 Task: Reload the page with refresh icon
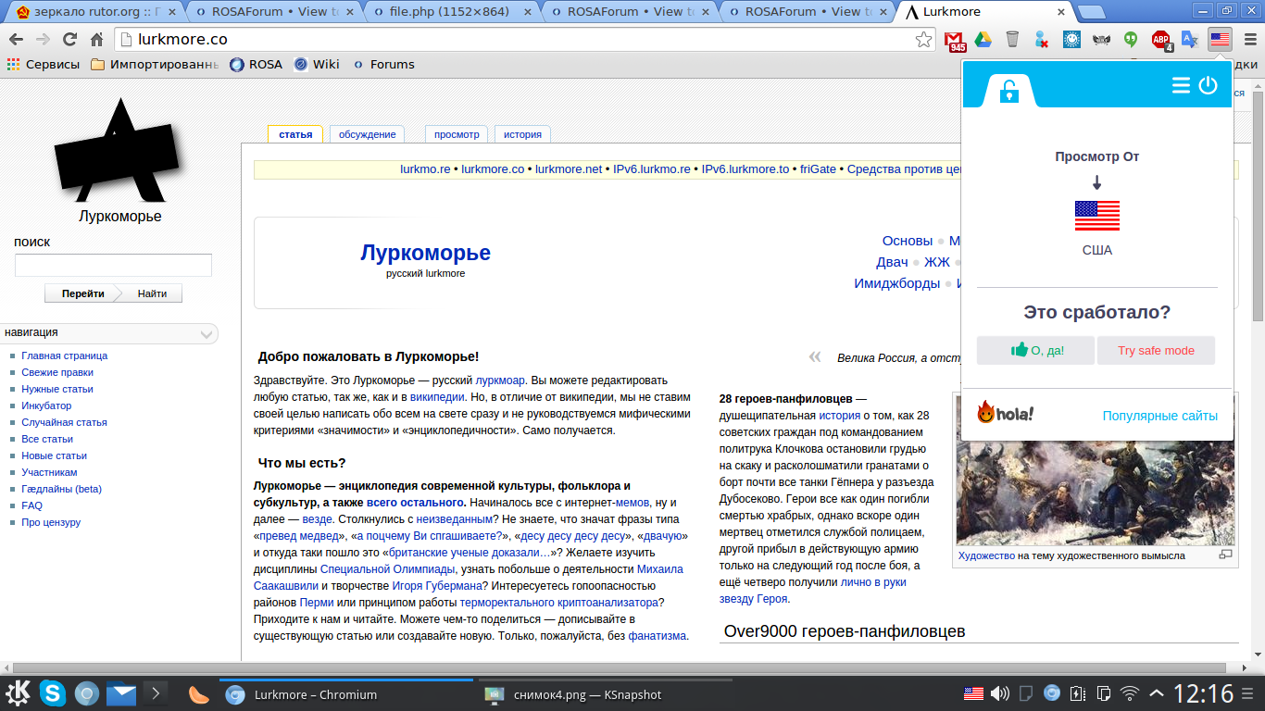[x=69, y=40]
